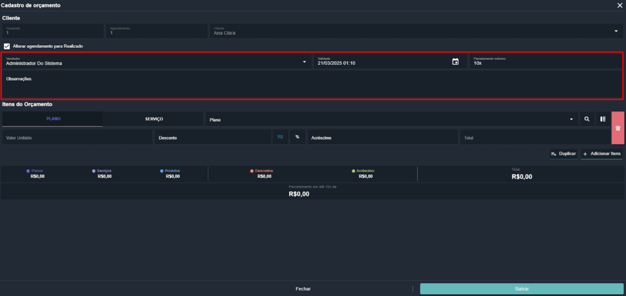Close the Cadastro de orçamento dialog
Screen dimensions: 626x296
point(619,5)
